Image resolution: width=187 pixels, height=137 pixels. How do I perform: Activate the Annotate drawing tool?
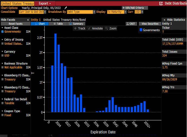(95, 28)
